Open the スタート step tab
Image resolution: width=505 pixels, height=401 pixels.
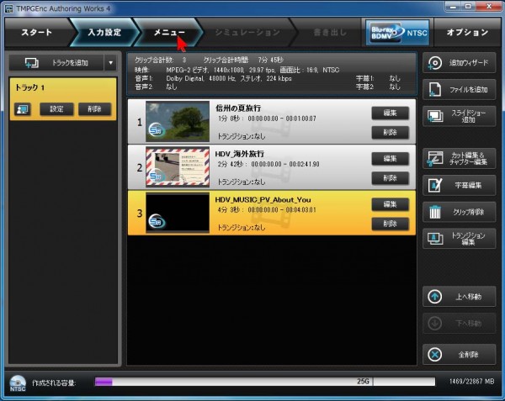click(x=36, y=32)
